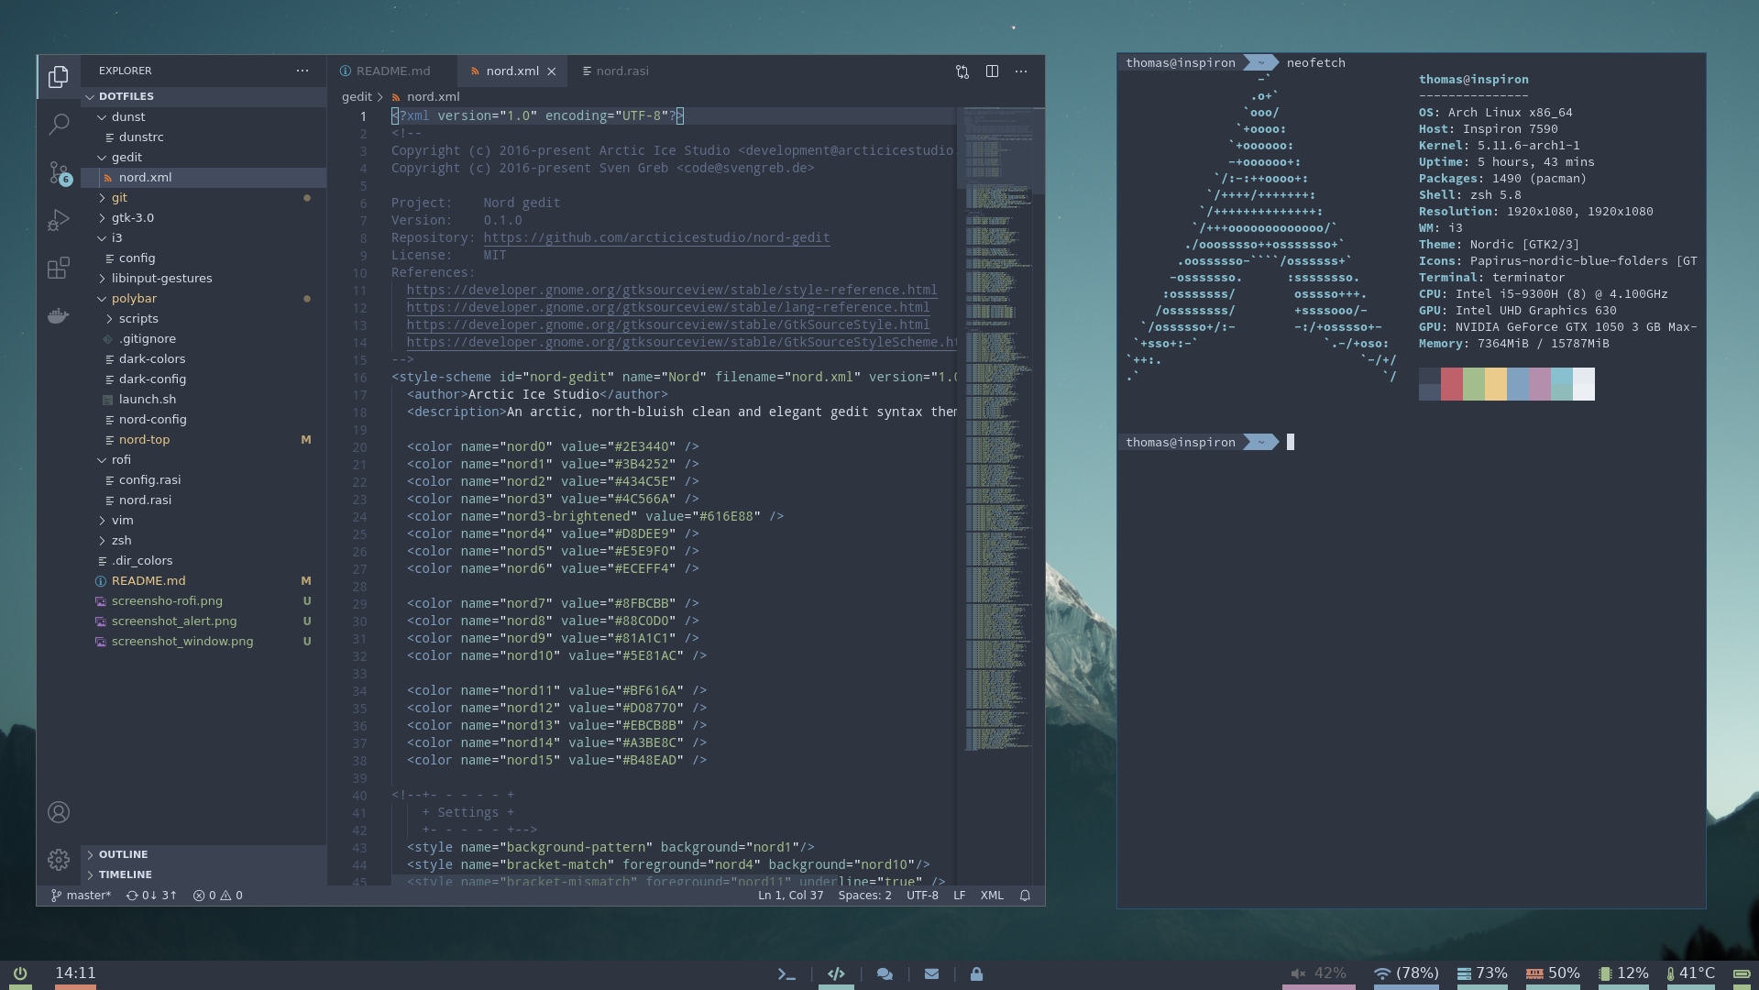This screenshot has height=990, width=1759.
Task: Collapse the DOTFILES root section
Action: pyautogui.click(x=203, y=96)
